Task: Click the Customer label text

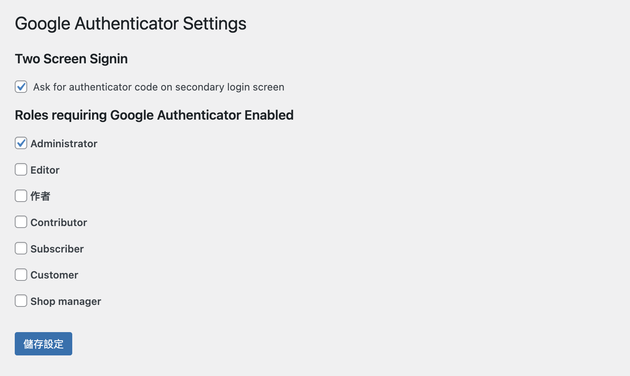Action: click(54, 275)
